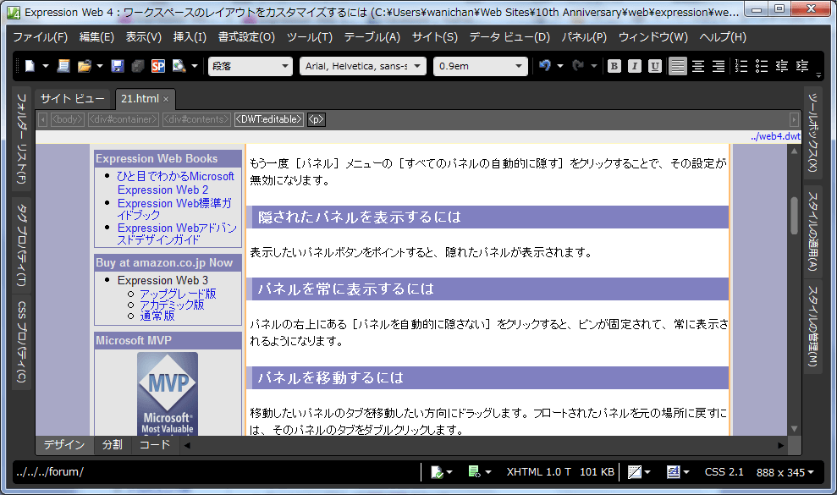This screenshot has width=837, height=495.
Task: Open the 挿入(I) menu
Action: [190, 37]
